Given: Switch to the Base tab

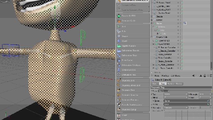Looking at the screenshot, I should [155, 84].
